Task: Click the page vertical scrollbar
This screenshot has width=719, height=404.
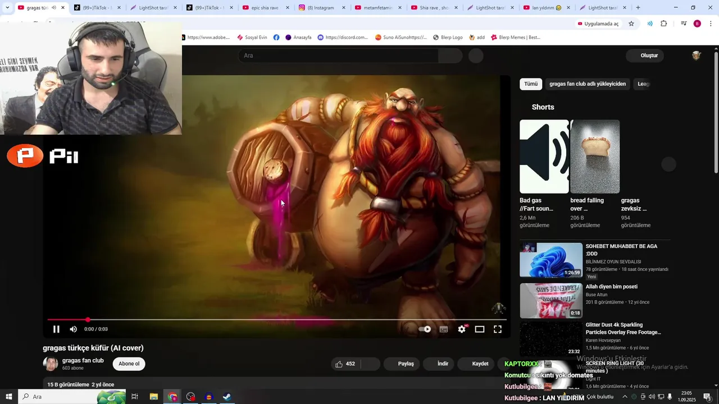Action: point(716,112)
